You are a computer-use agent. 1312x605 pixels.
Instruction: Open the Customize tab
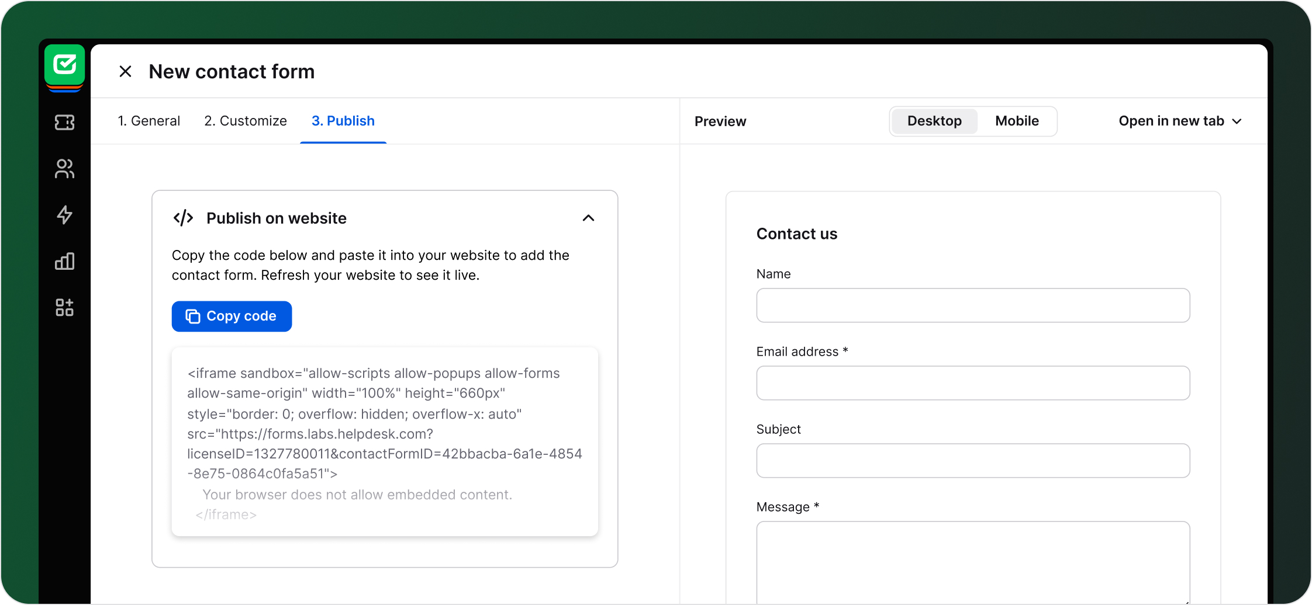click(x=245, y=121)
